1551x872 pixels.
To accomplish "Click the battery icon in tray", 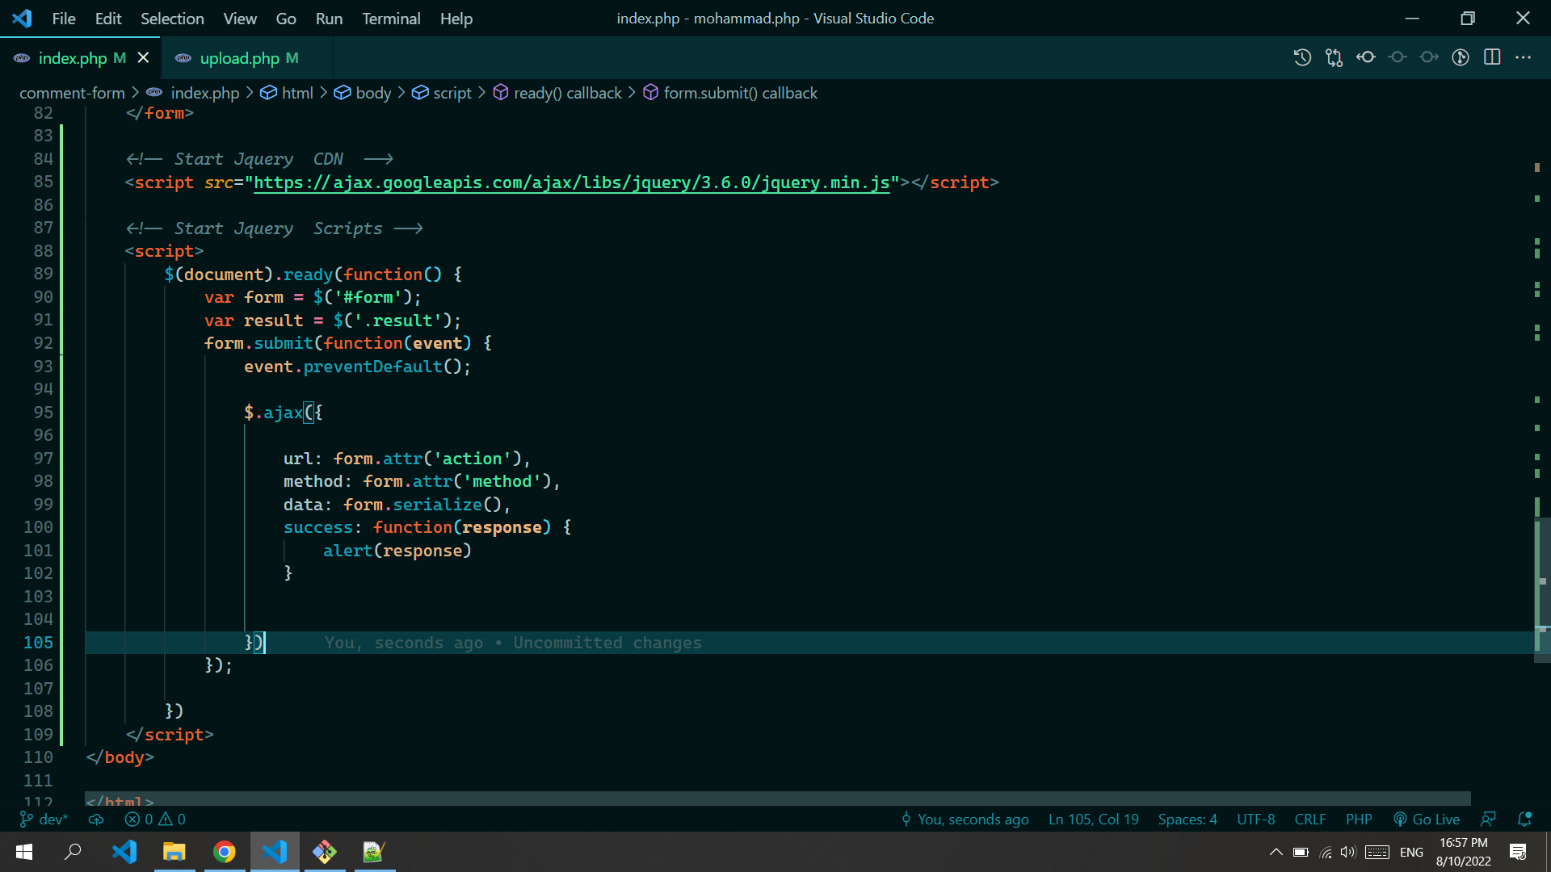I will tap(1301, 852).
